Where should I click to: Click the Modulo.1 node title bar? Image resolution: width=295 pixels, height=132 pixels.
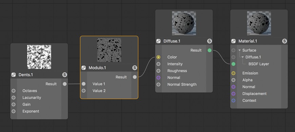click(x=109, y=68)
